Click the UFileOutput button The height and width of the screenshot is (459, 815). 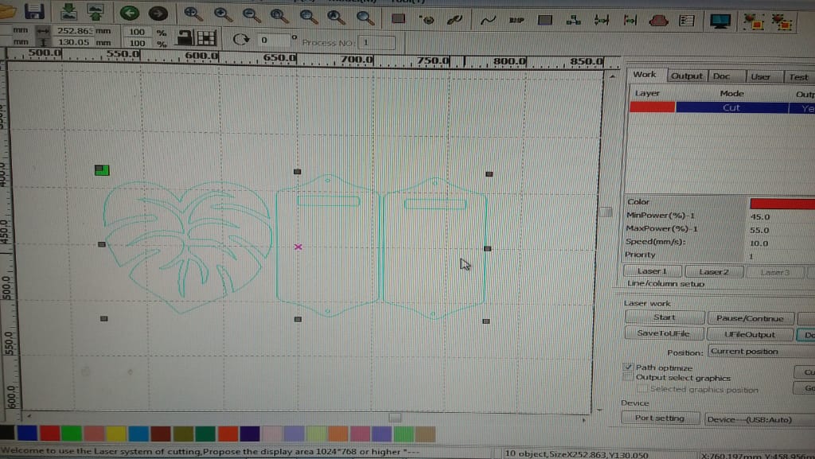(750, 335)
